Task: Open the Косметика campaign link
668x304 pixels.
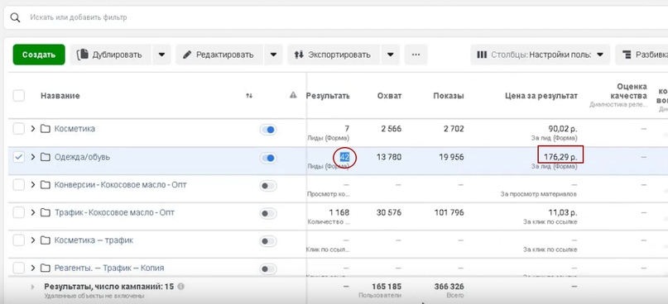Action: point(74,129)
